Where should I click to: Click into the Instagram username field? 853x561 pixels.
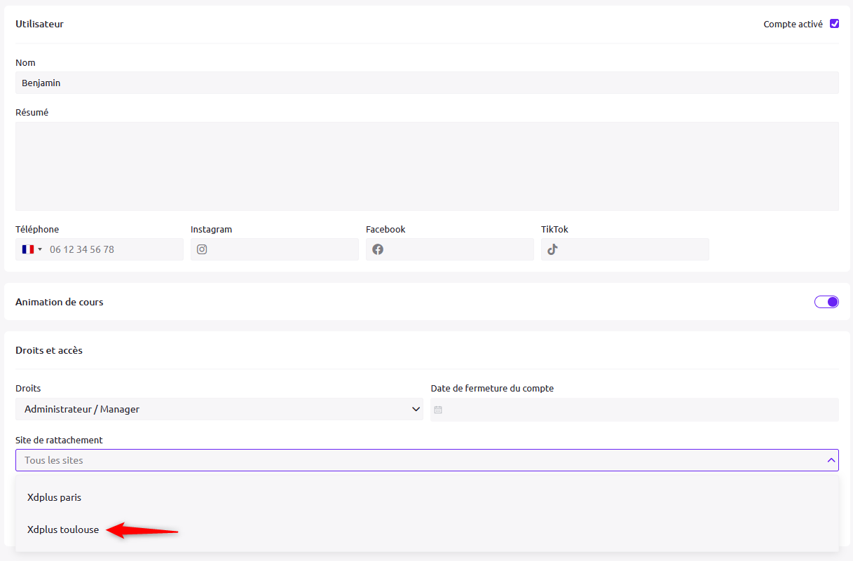click(280, 249)
